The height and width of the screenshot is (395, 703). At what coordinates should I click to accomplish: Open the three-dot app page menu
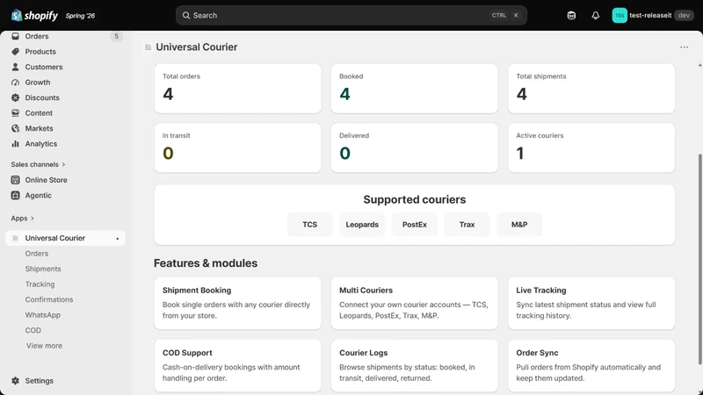coord(685,47)
